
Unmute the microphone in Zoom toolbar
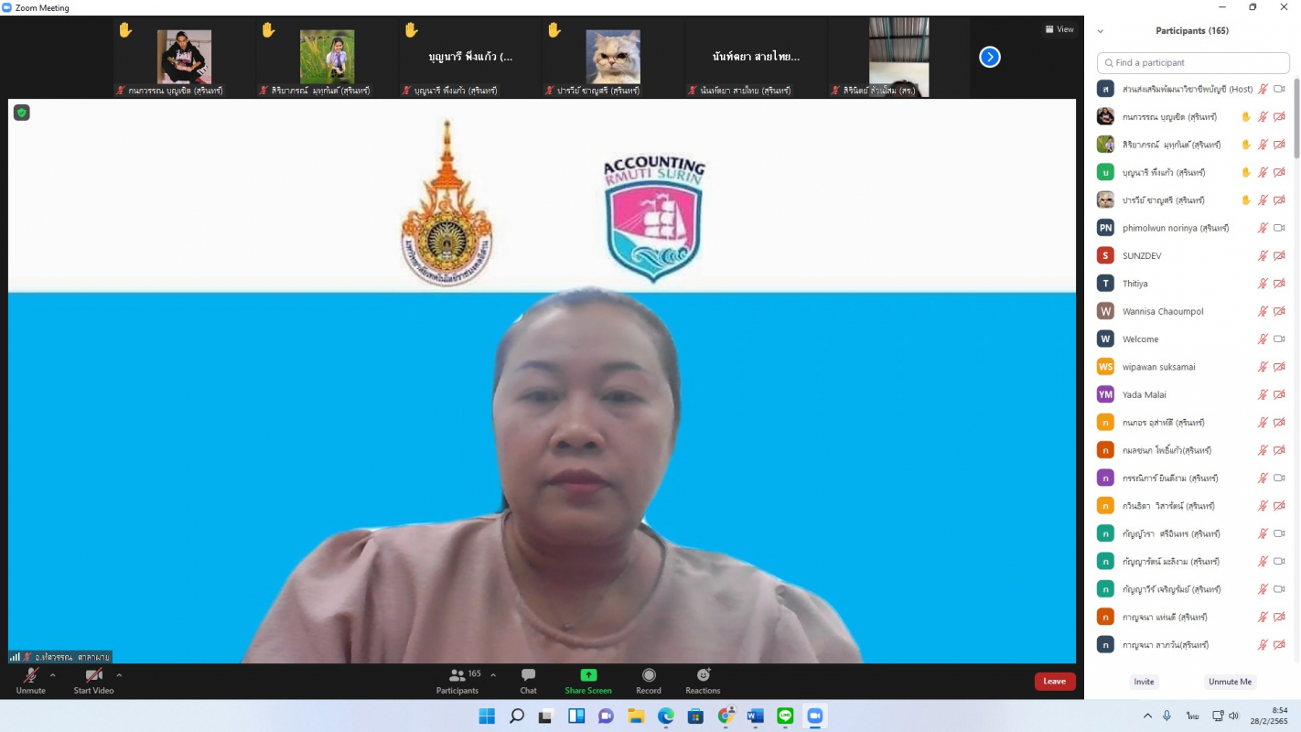(x=30, y=681)
